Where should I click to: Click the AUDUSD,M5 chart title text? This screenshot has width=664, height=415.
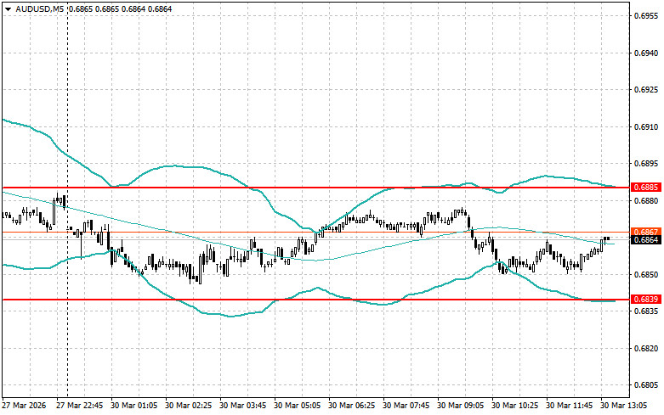point(40,8)
